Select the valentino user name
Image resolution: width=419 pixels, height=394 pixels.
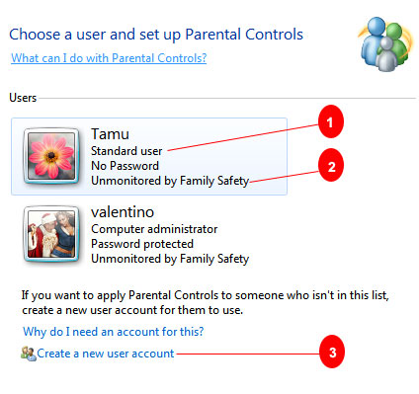123,212
